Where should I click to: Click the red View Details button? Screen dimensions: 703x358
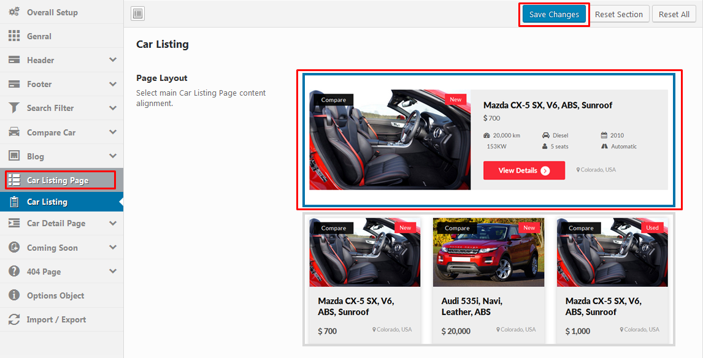point(524,170)
